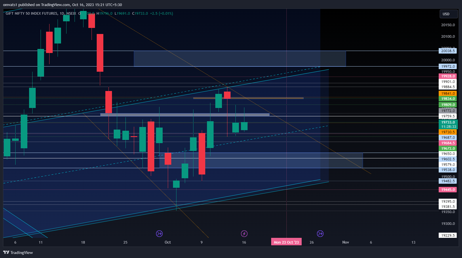462x258 pixels.
Task: Select the gray 19772.0 price label
Action: point(448,111)
